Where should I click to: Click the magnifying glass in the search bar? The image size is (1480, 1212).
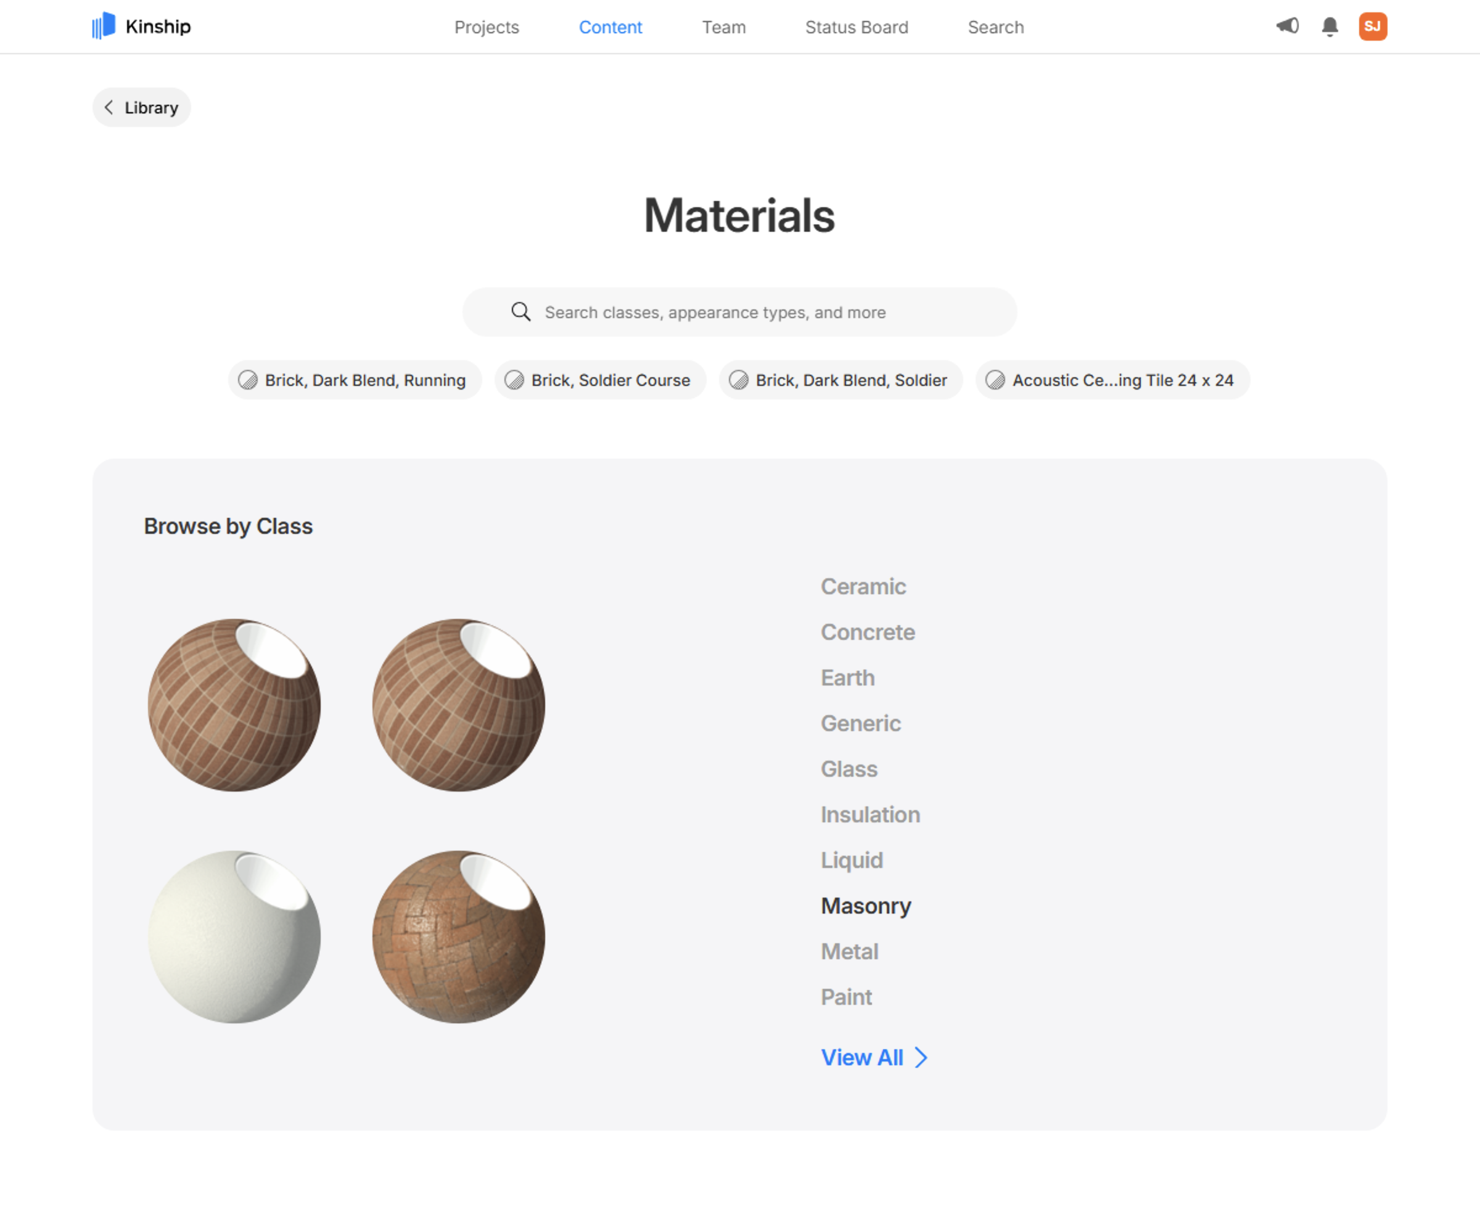pyautogui.click(x=520, y=311)
